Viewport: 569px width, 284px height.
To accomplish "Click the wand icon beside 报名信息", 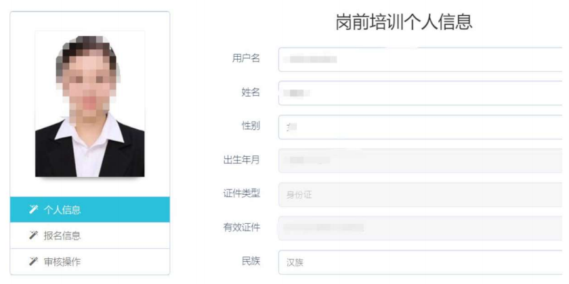I will tap(32, 235).
